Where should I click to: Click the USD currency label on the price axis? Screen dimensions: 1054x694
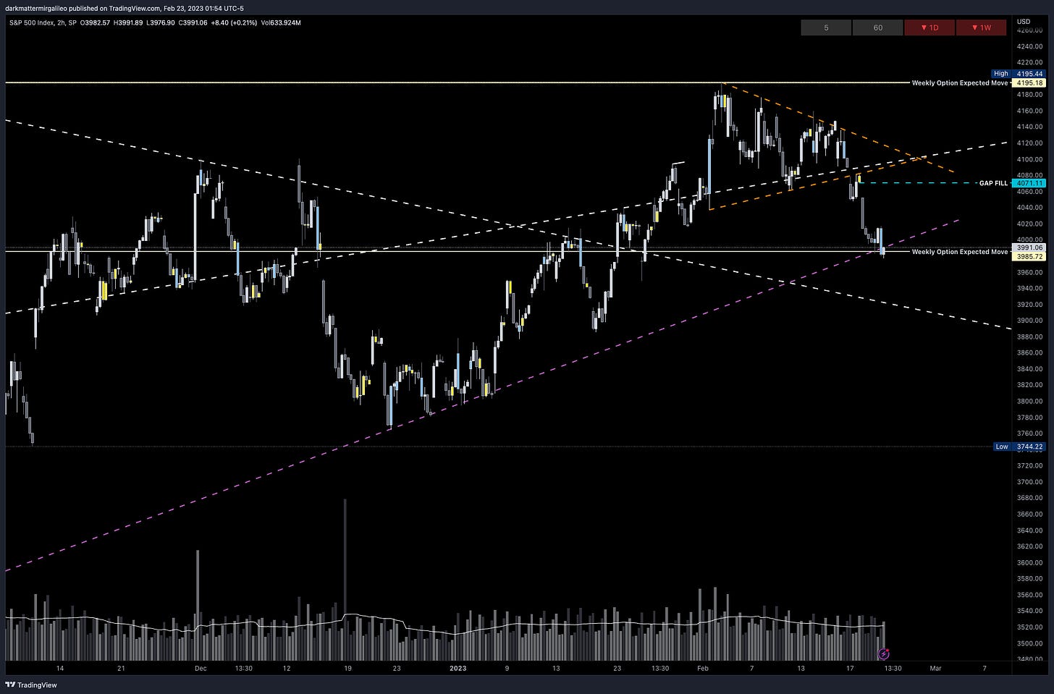pos(1024,22)
